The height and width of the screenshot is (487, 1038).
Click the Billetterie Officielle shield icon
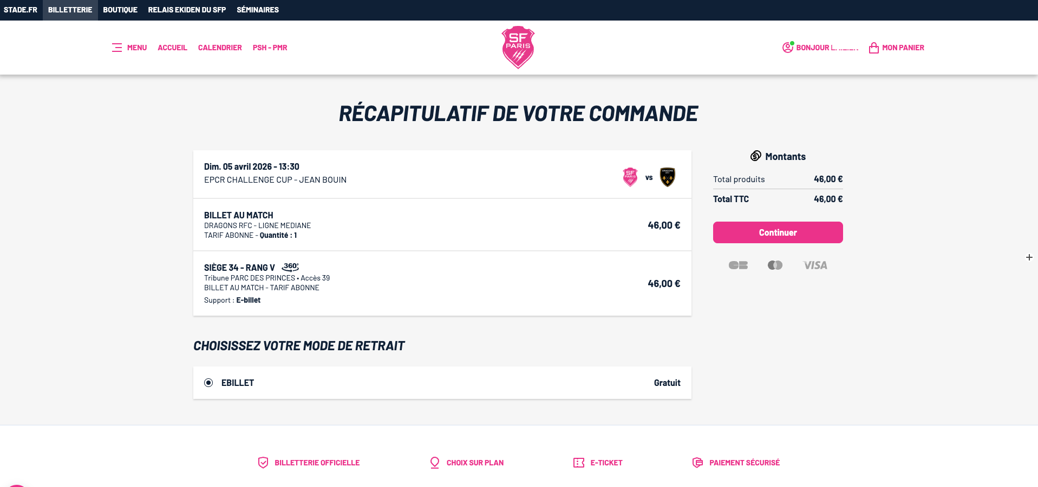point(263,463)
